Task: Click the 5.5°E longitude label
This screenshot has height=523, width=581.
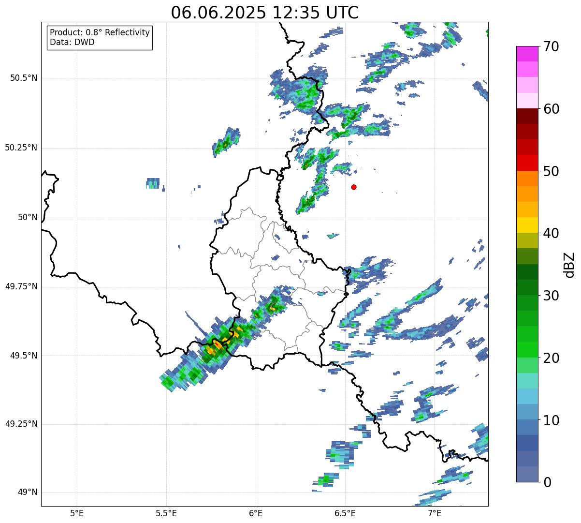Action: pos(166,513)
